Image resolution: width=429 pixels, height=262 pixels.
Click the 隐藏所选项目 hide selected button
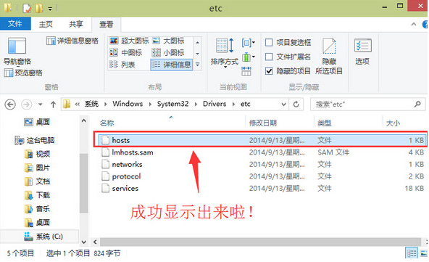click(x=329, y=56)
